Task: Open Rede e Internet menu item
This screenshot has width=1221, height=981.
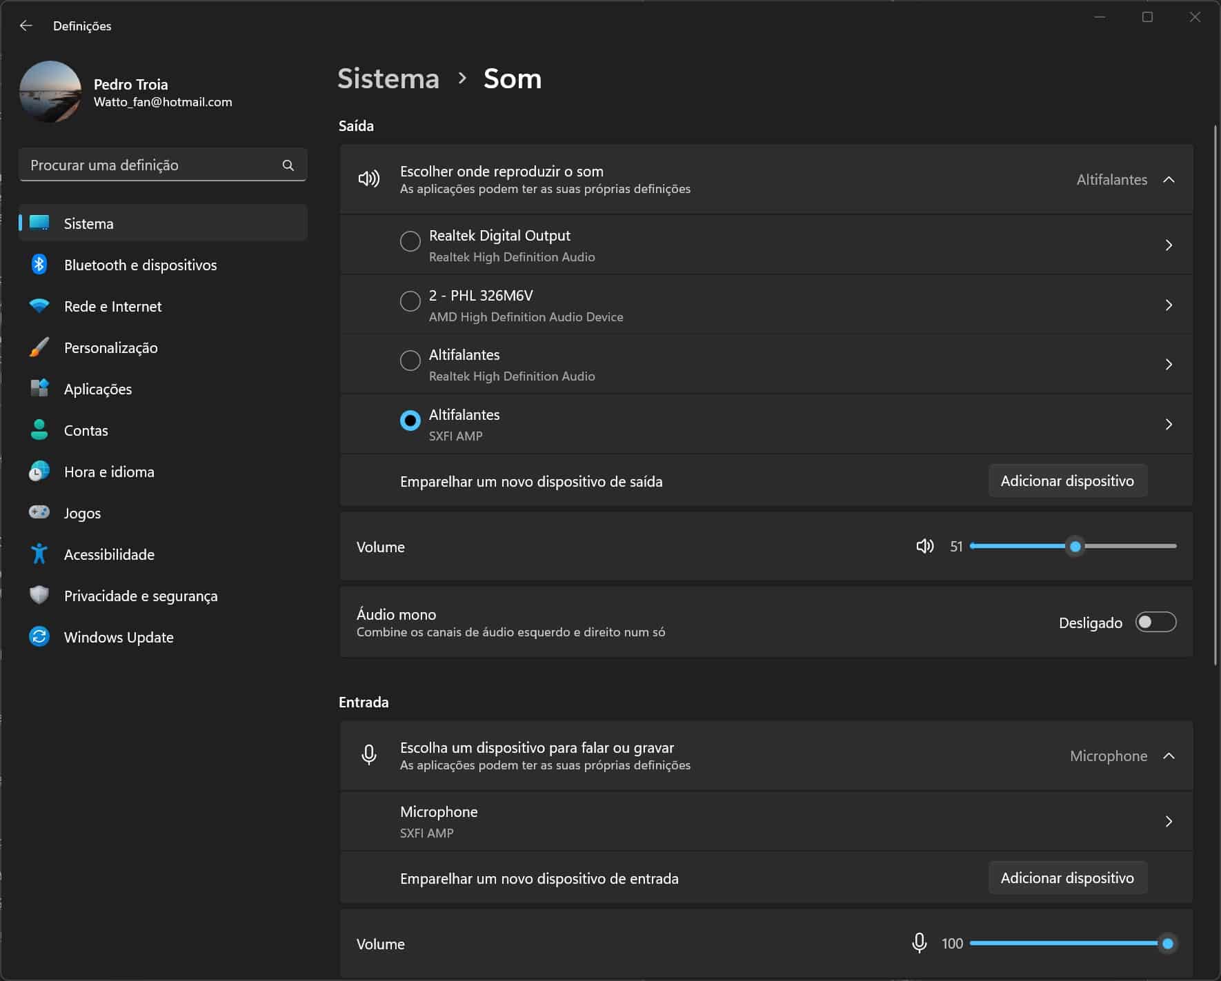Action: coord(112,307)
